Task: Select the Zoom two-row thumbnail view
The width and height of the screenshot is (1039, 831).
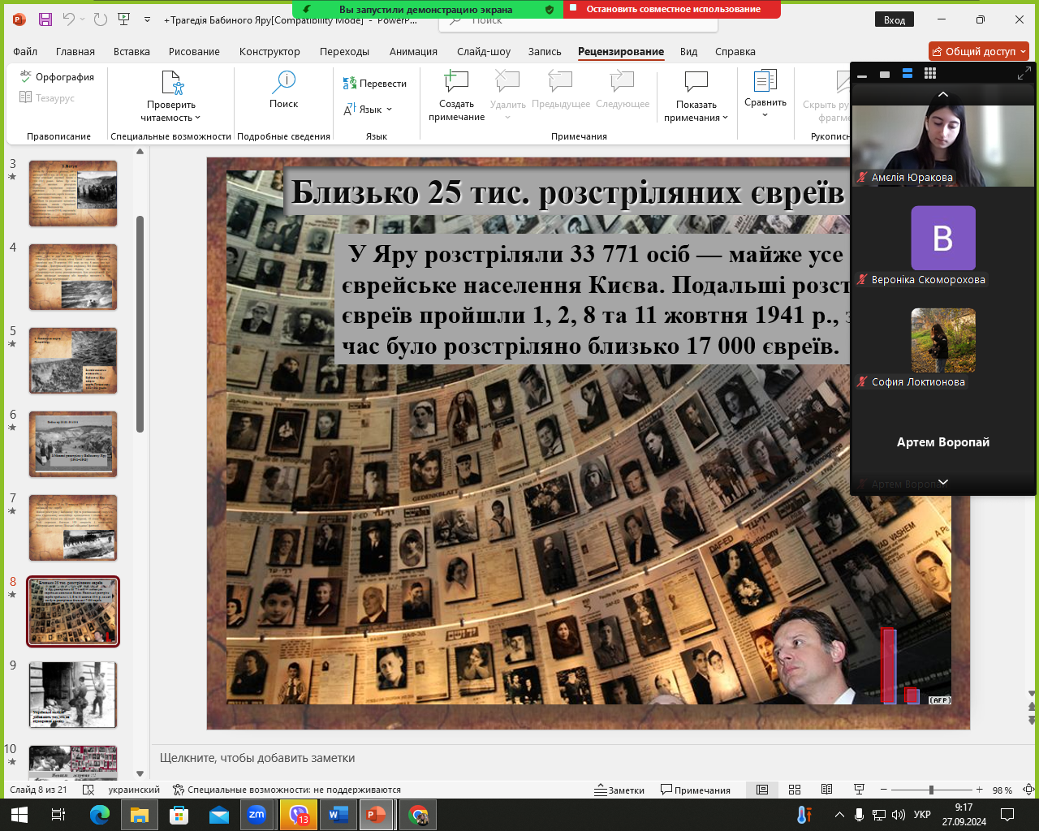Action: 908,74
